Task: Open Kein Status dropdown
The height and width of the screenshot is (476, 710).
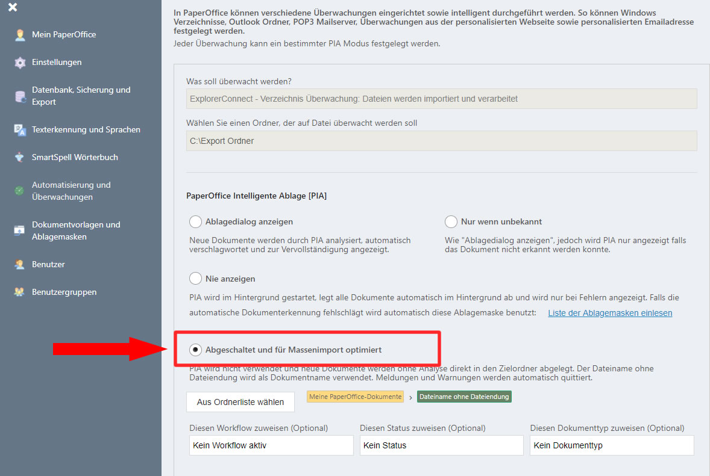Action: pos(441,445)
